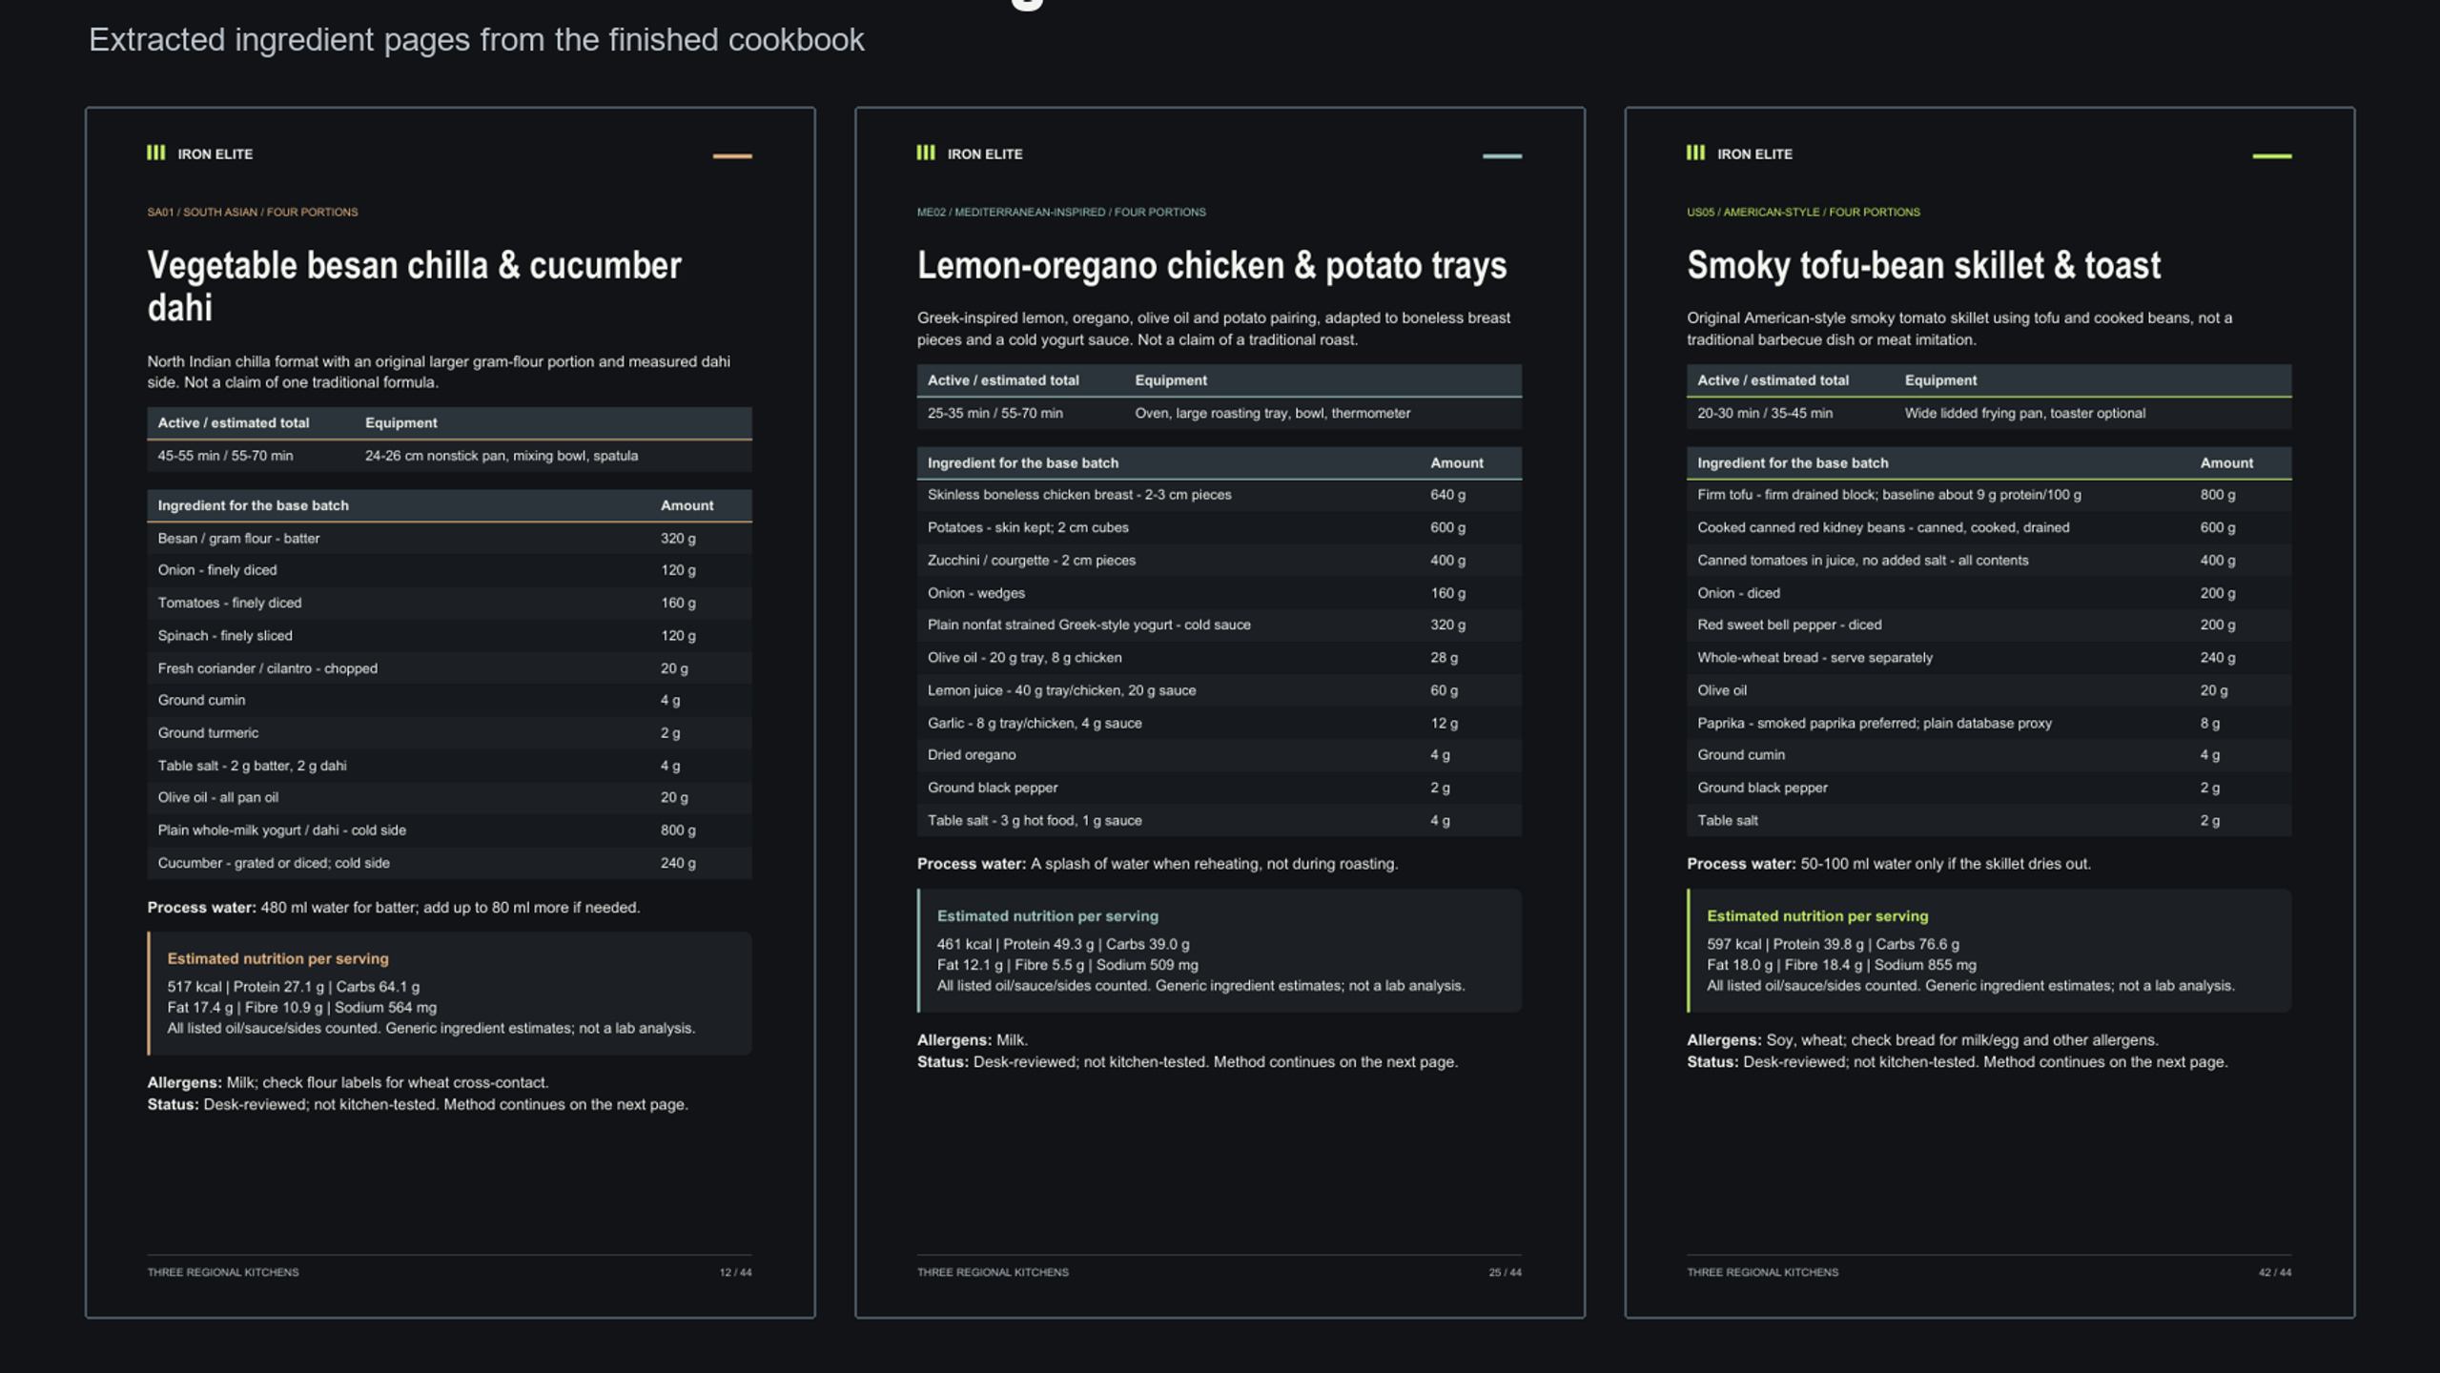
Task: Select 'Red sweet bell pepper - diced' row
Action: coord(1988,625)
